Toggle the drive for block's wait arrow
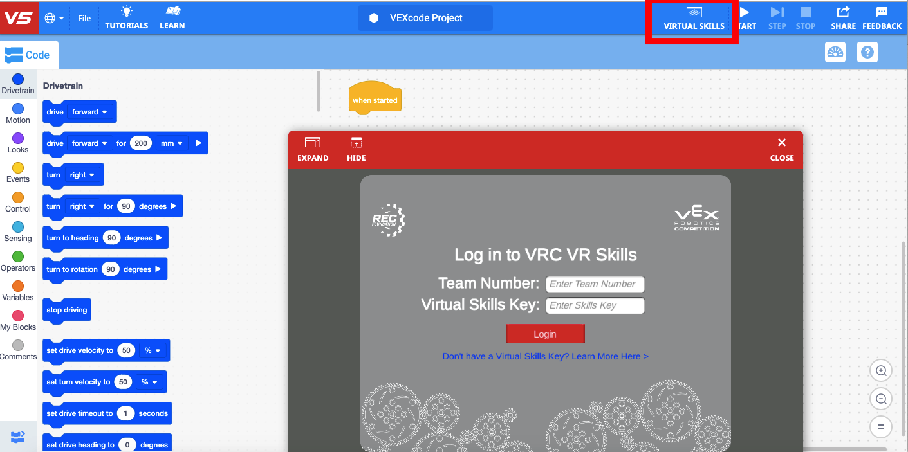Image resolution: width=908 pixels, height=452 pixels. [x=198, y=143]
